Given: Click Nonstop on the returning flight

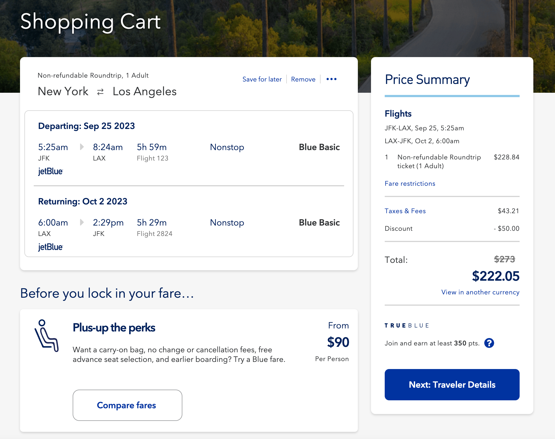Looking at the screenshot, I should coord(227,223).
